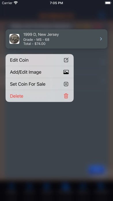
Task: Select the Set Coin For Sale label
Action: tap(28, 84)
